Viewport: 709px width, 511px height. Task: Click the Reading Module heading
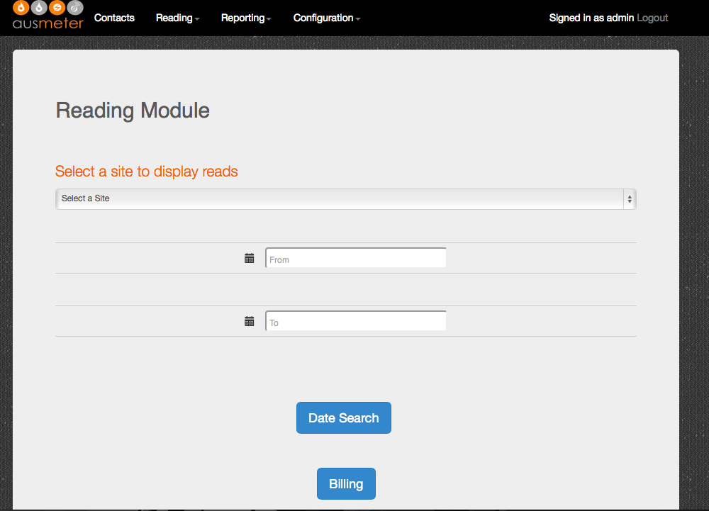pos(133,111)
